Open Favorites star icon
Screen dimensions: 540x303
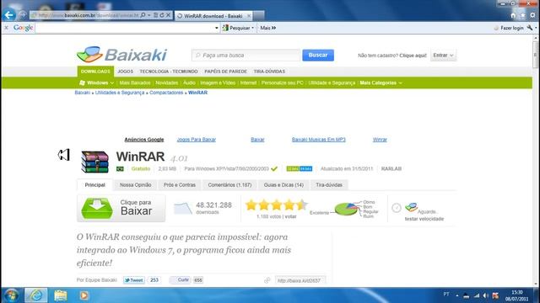[523, 15]
